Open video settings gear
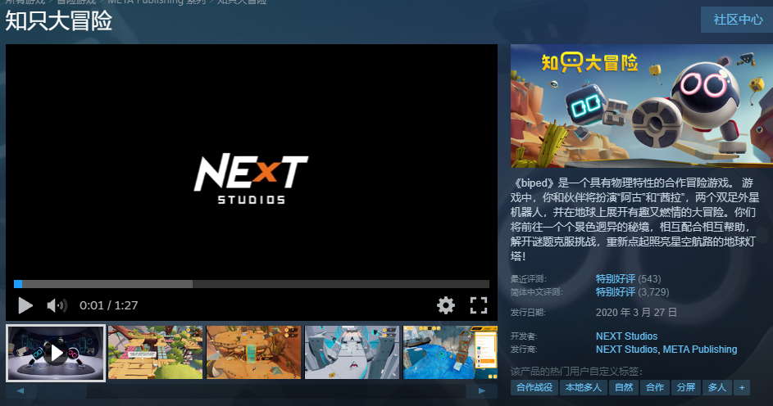Viewport: 773px width, 406px height. coord(446,305)
